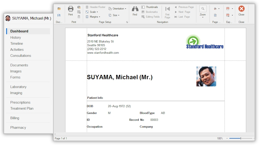Select Dashboard in patient sidebar

point(28,31)
